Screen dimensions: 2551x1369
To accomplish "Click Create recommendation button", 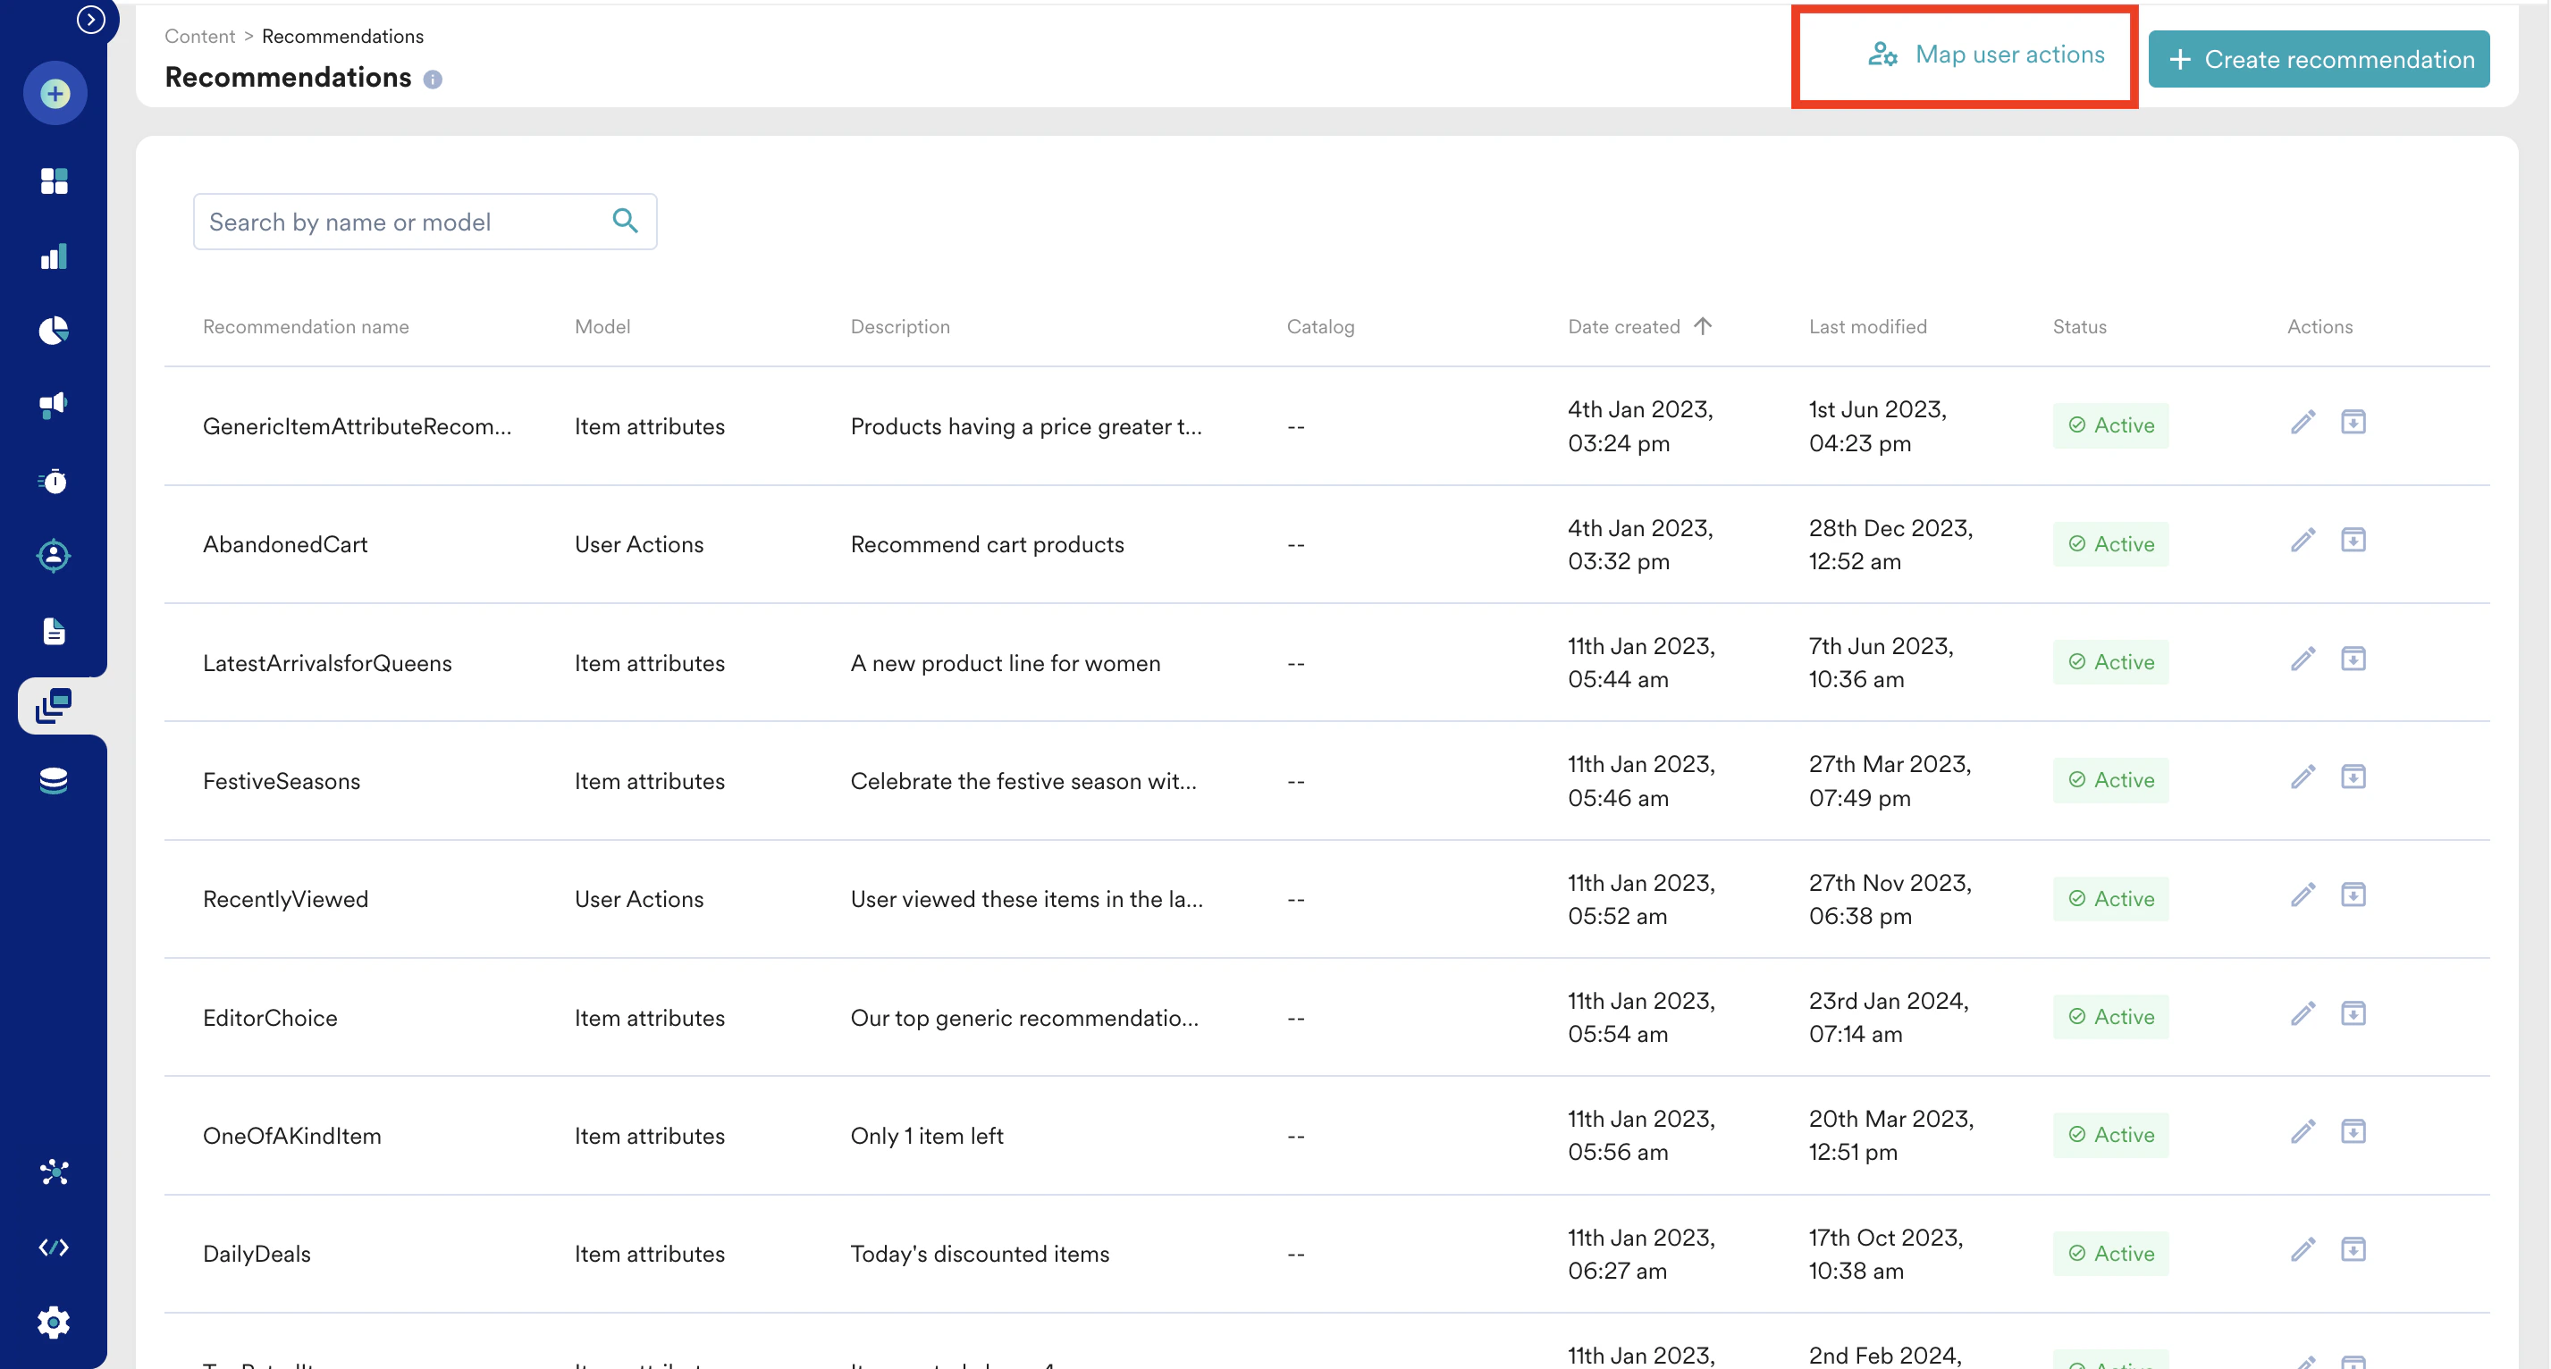I will (x=2319, y=59).
